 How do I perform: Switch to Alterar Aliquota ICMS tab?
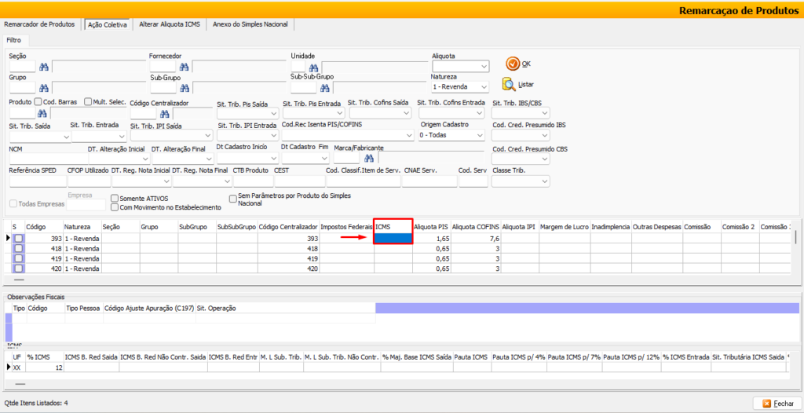point(170,24)
